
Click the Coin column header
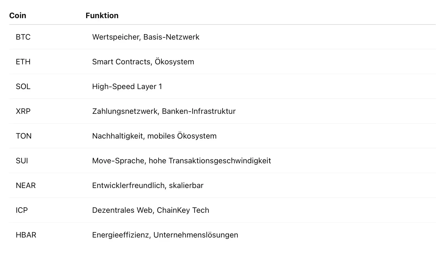tap(18, 15)
